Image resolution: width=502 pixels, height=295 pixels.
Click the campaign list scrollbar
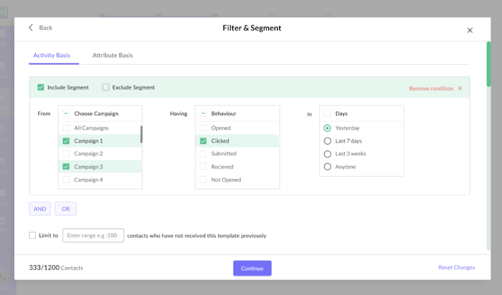[141, 134]
